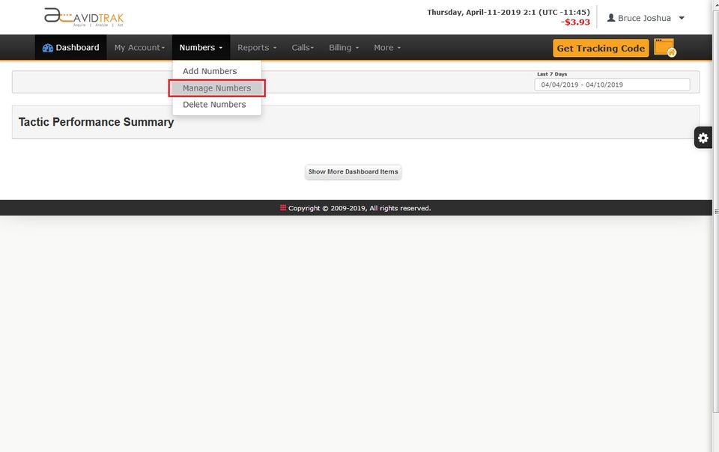Collapse the Numbers menu

(x=201, y=48)
